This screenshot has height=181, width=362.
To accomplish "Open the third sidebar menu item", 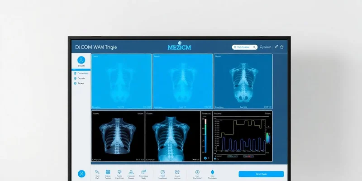I will (79, 83).
